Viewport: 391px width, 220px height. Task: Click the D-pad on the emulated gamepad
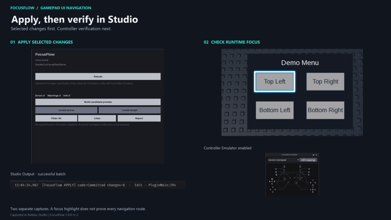[288, 182]
